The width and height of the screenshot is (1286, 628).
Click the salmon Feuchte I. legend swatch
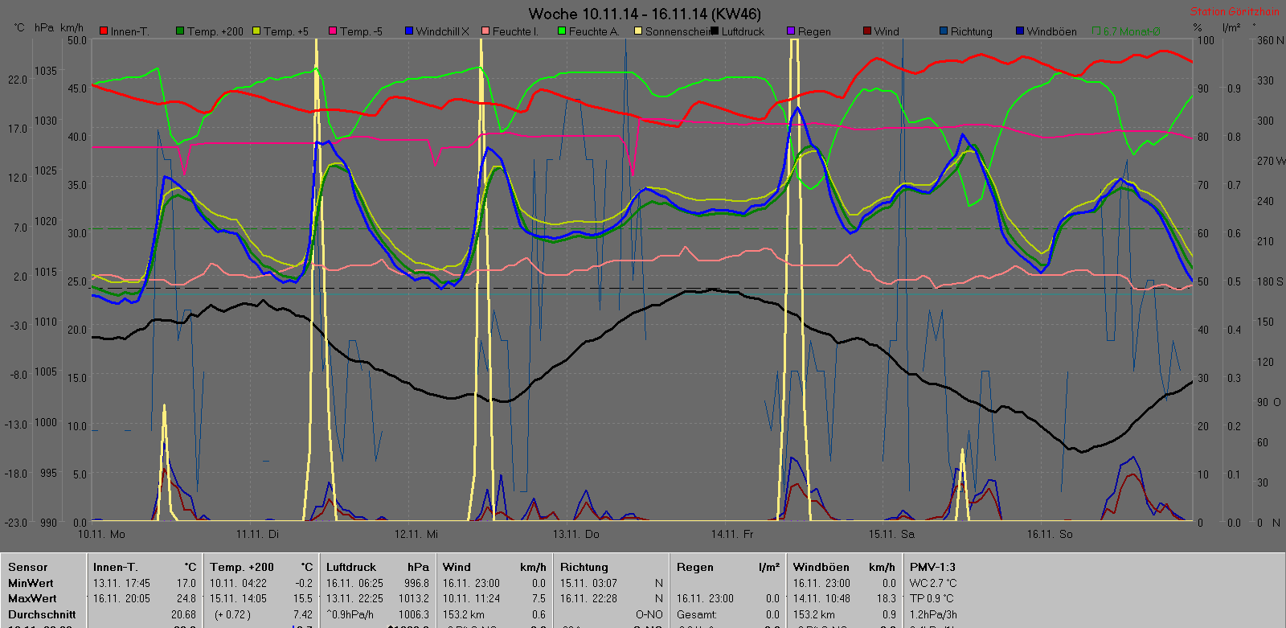coord(485,31)
